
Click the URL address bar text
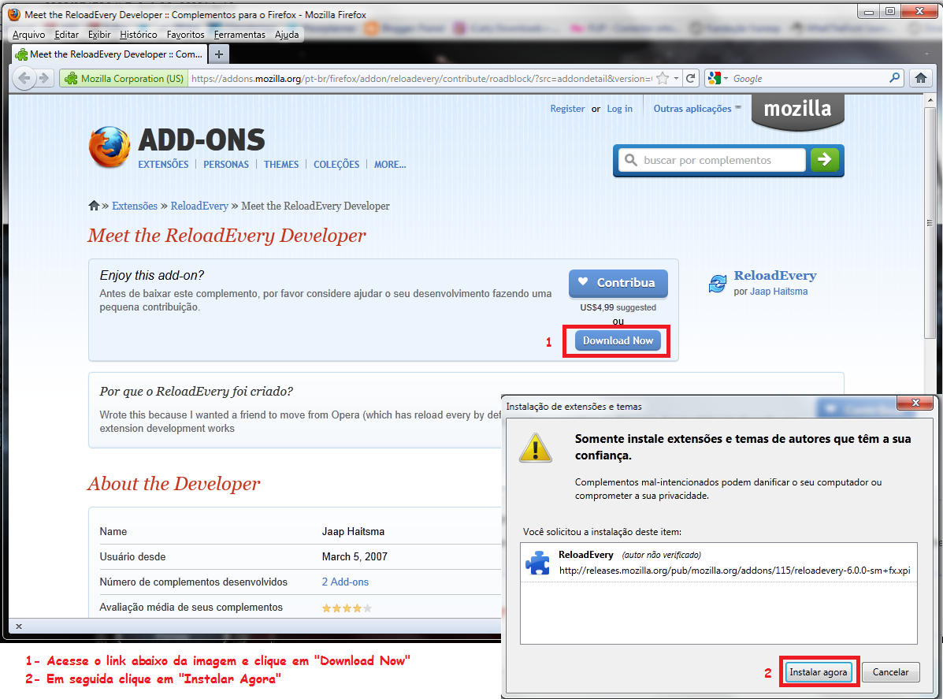pyautogui.click(x=421, y=78)
